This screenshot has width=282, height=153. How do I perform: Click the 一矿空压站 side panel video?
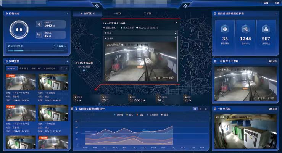pyautogui.click(x=245, y=131)
